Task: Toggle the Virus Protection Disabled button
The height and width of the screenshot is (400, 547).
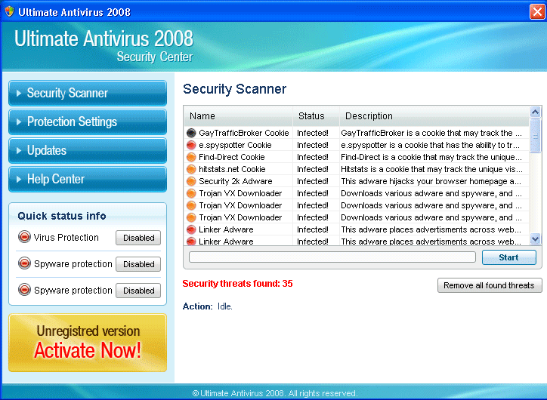Action: [138, 238]
